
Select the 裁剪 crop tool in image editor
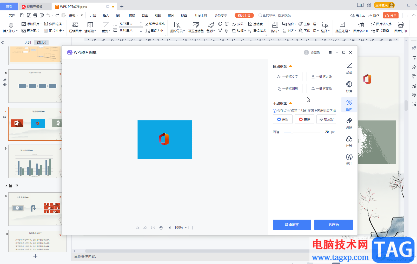coord(349,69)
